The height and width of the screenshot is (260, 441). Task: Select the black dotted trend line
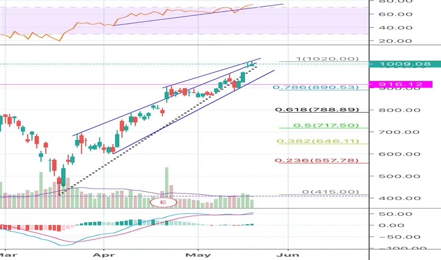click(158, 131)
